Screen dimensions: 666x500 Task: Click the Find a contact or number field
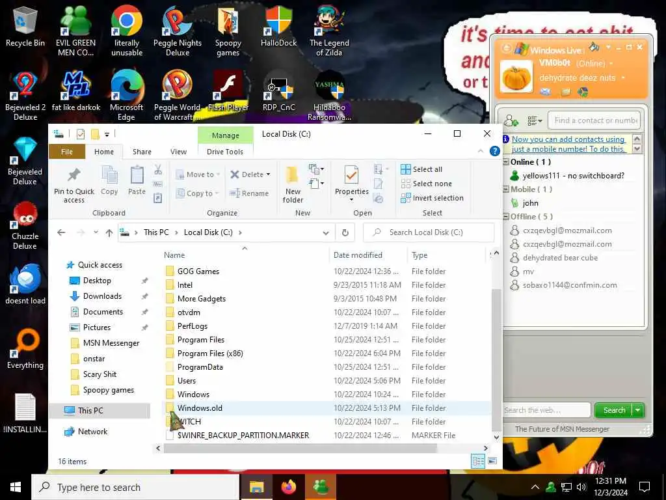click(x=594, y=120)
